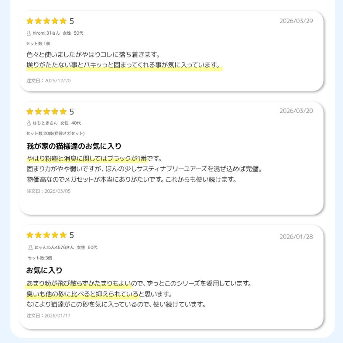This screenshot has width=343, height=343.
Task: Click the review date 2026/03/29
Action: coord(296,21)
